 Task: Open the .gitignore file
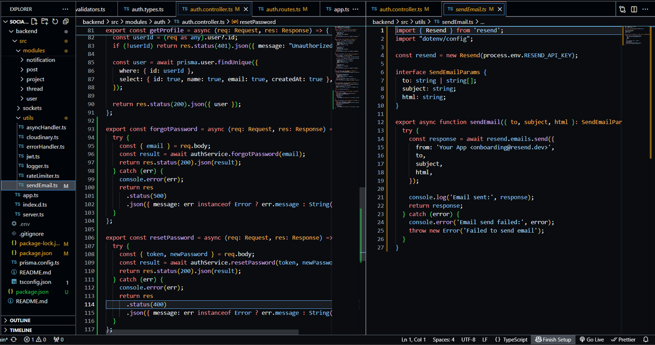[31, 234]
